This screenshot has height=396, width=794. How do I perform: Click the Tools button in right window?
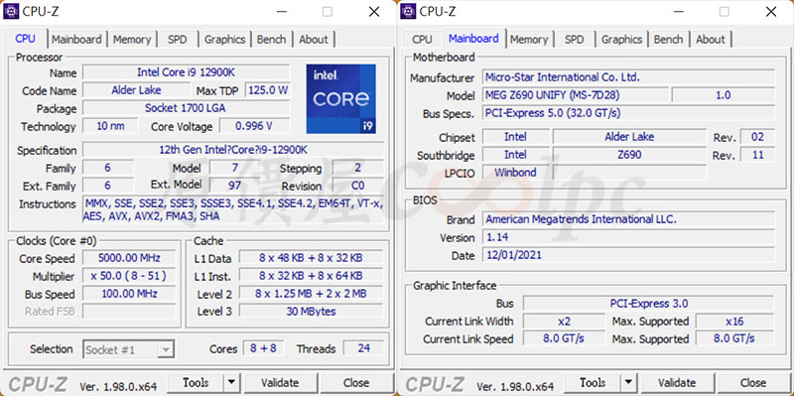593,383
